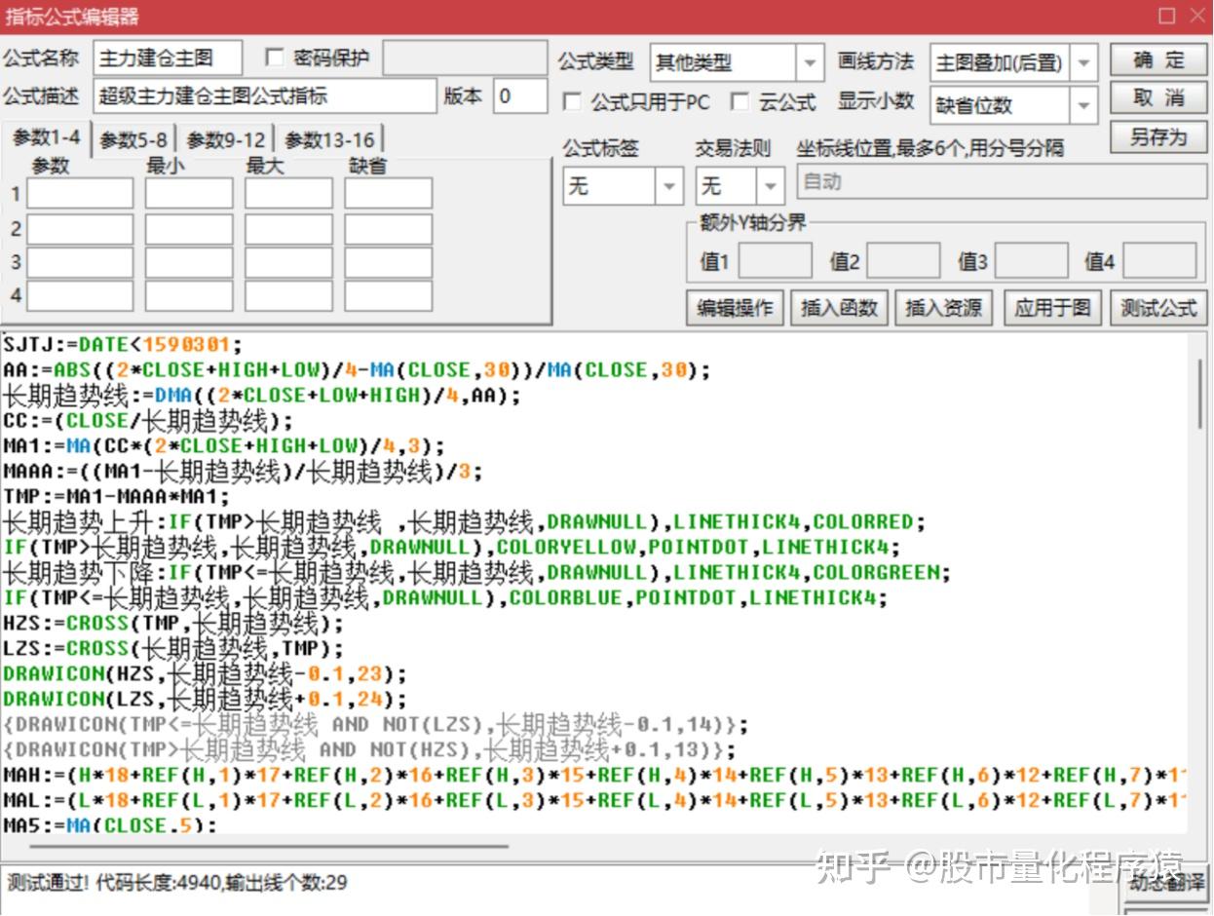Click the 插入函数 button

839,308
